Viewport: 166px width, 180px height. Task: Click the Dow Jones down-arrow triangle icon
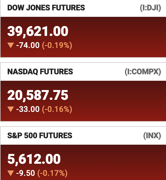[11, 45]
